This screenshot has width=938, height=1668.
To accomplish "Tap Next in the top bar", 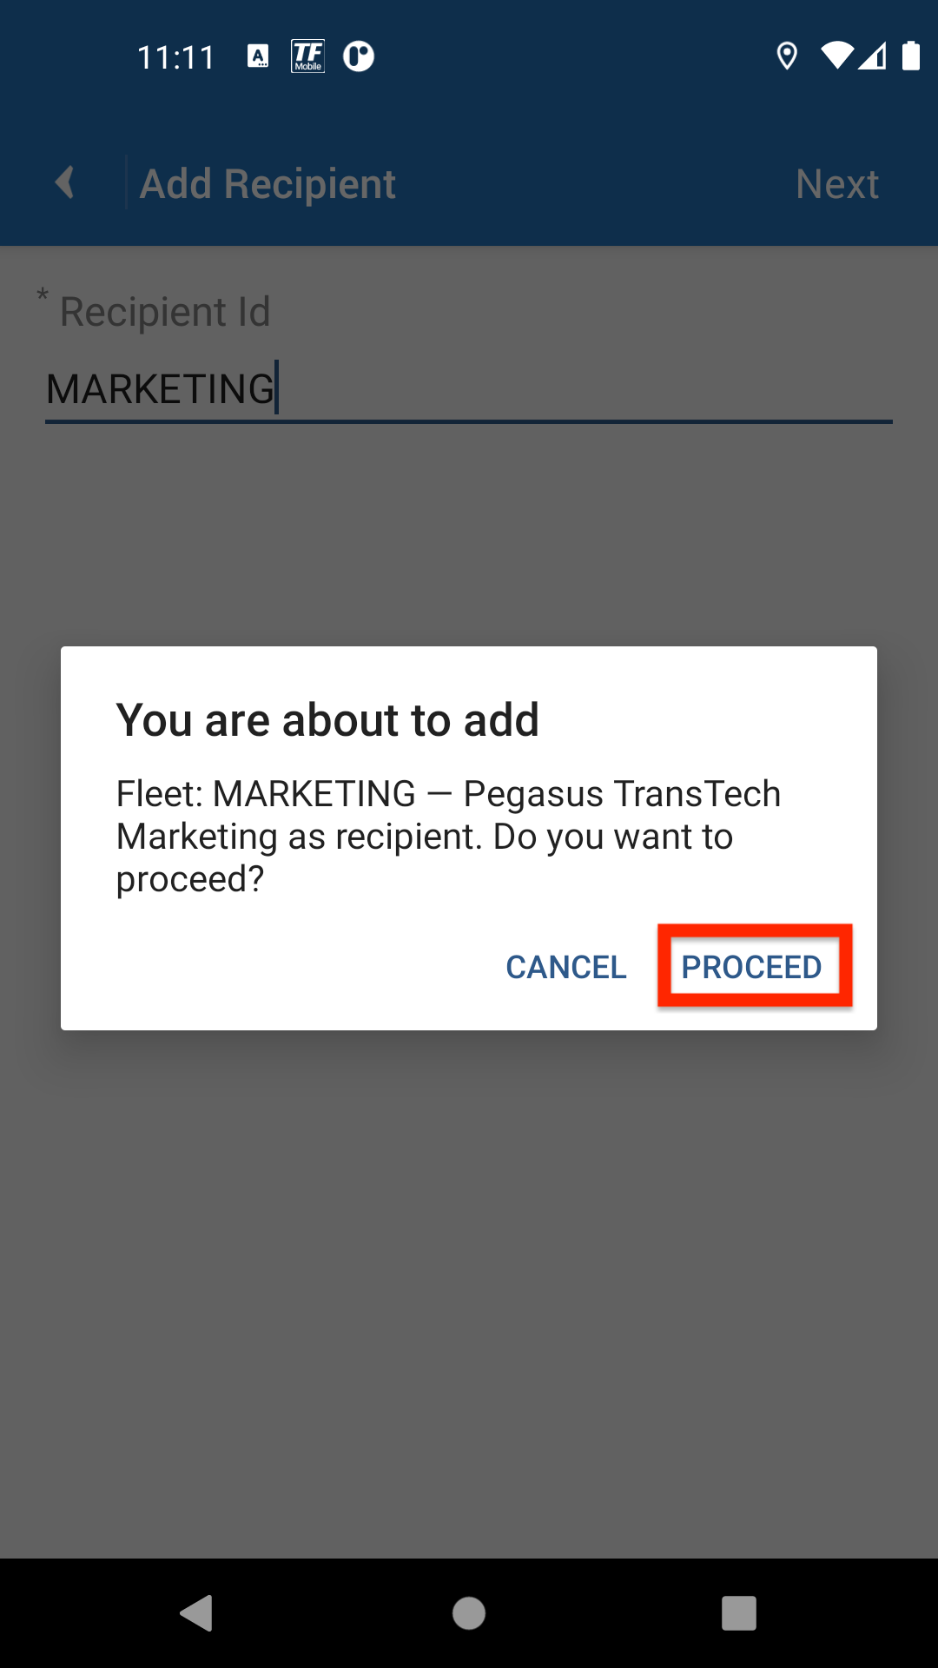I will pos(836,184).
